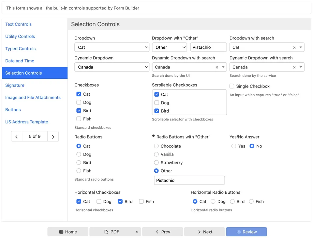
Task: Click the next page chevron in sidebar pager
Action: (x=53, y=136)
